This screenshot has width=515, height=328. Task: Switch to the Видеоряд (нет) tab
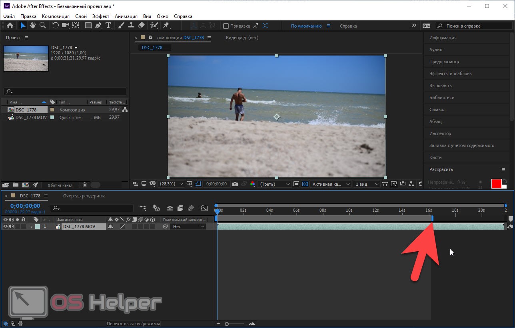(242, 38)
